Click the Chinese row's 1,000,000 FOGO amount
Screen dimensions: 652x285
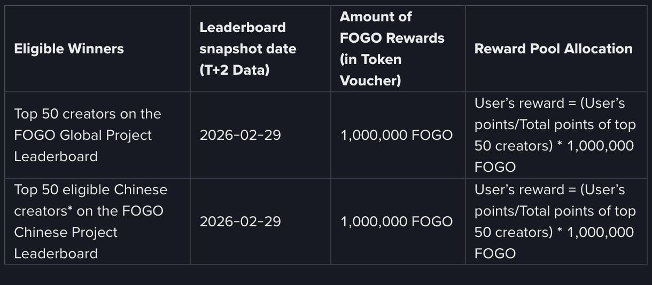tap(397, 221)
